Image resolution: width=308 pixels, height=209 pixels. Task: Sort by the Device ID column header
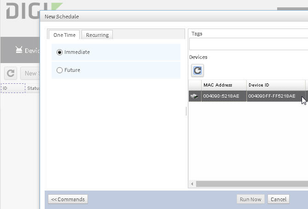[275, 85]
